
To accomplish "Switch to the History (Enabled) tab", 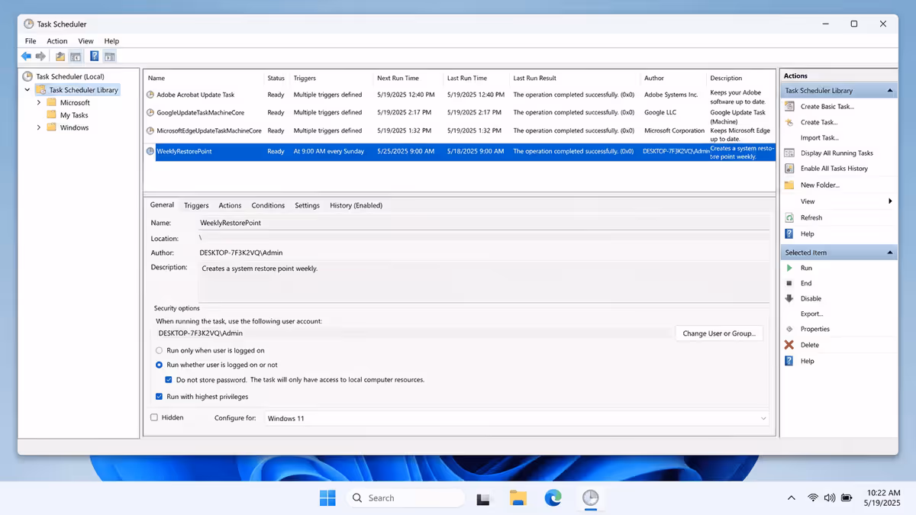I will click(x=356, y=205).
